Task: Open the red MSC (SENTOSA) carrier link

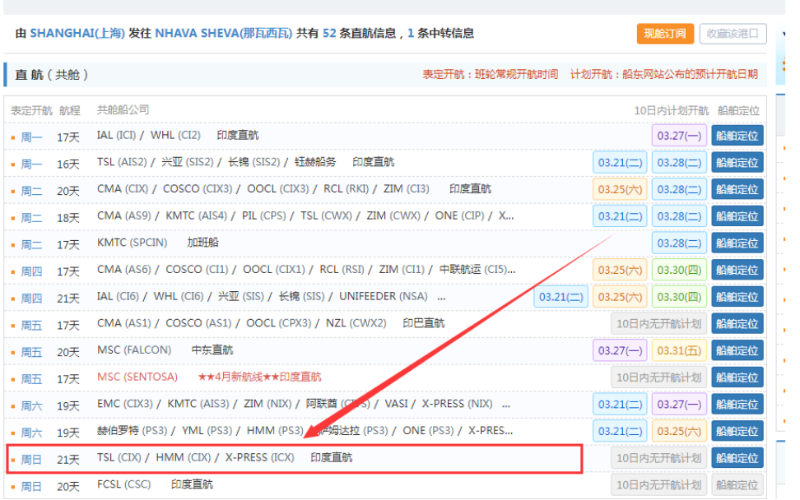Action: [x=137, y=377]
